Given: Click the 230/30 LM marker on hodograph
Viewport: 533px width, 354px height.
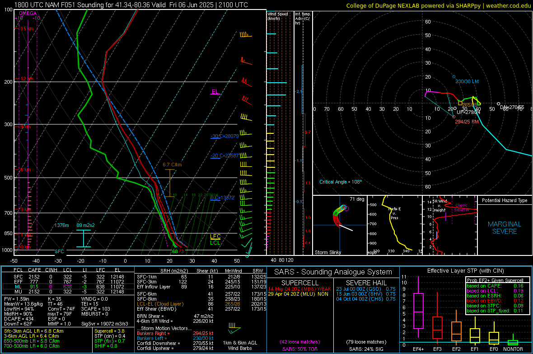Looking at the screenshot, I should pos(454,77).
